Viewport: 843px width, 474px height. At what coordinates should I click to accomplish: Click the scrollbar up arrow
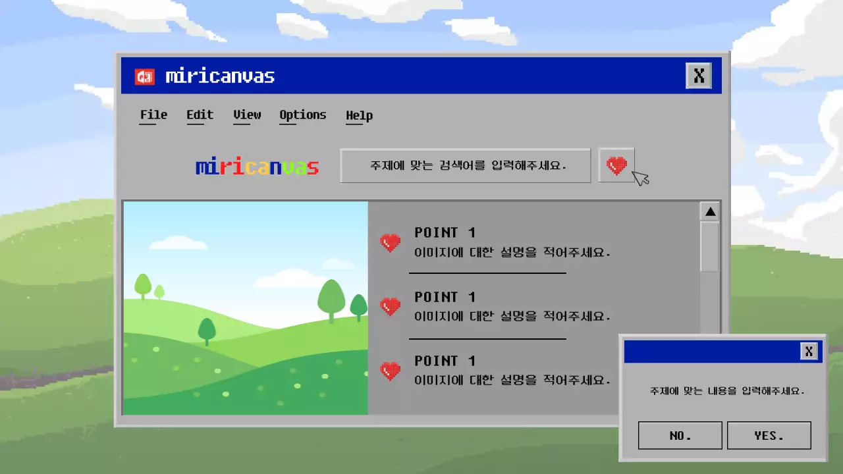(x=710, y=211)
